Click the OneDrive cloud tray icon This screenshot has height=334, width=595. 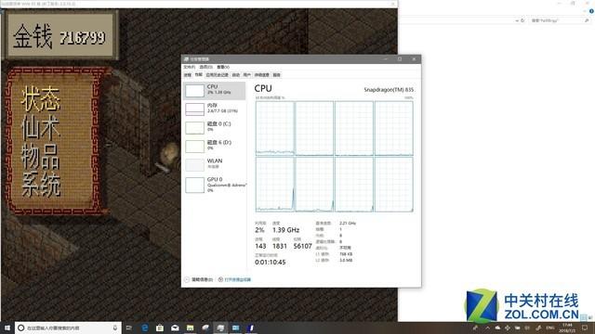click(x=497, y=328)
